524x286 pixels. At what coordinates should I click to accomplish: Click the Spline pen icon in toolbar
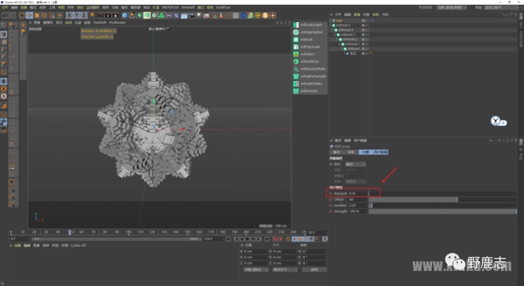pyautogui.click(x=132, y=16)
